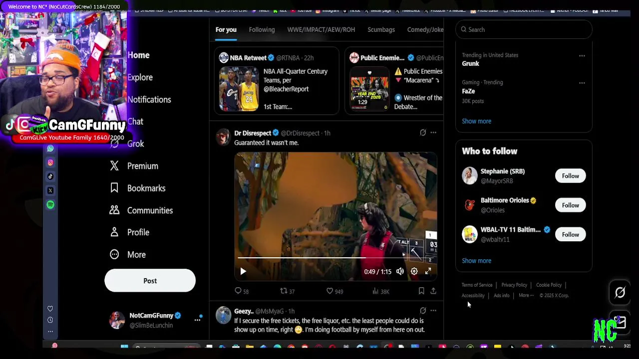The width and height of the screenshot is (639, 359).
Task: Open the Grunk trending topic
Action: click(470, 64)
